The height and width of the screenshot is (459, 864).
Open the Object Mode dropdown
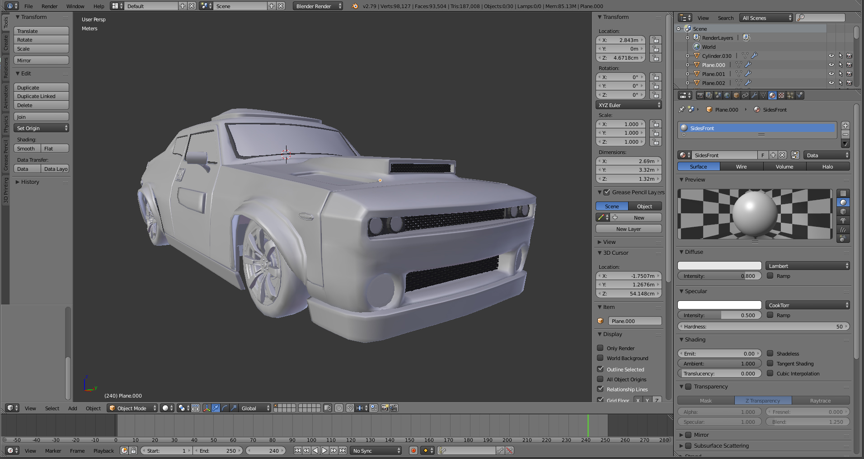[x=132, y=408]
